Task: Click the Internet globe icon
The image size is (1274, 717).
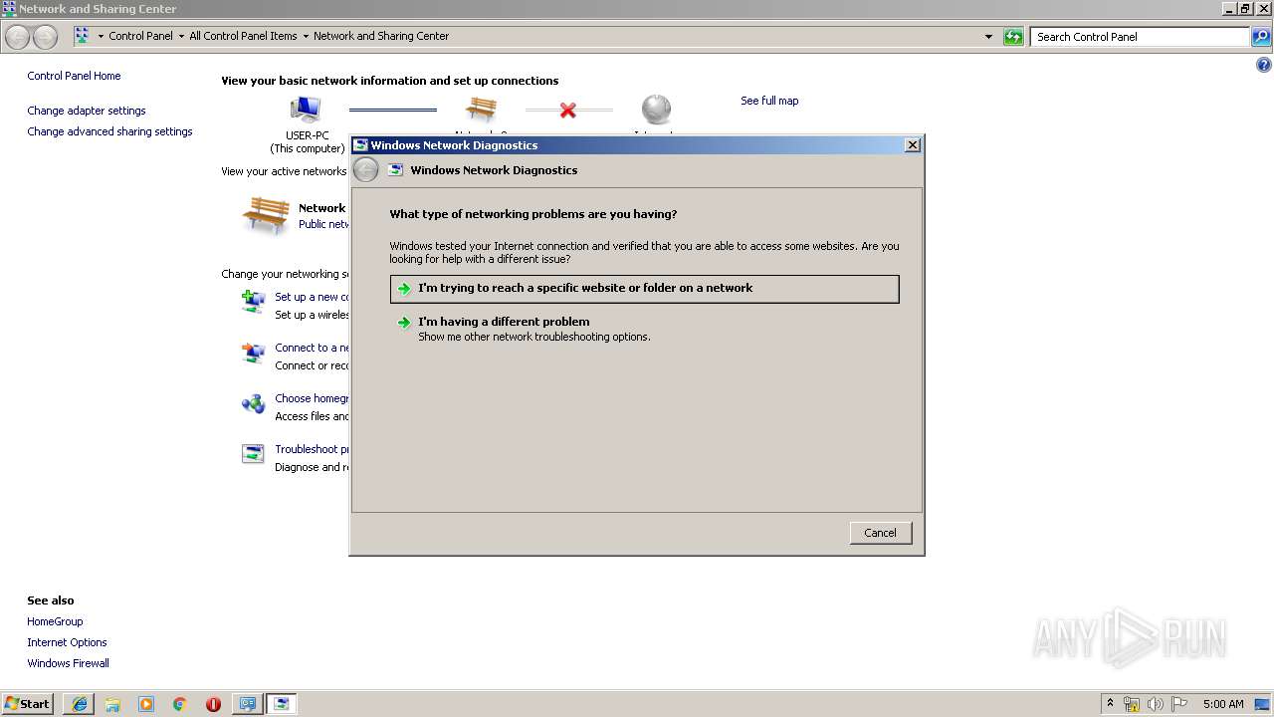Action: pyautogui.click(x=656, y=110)
